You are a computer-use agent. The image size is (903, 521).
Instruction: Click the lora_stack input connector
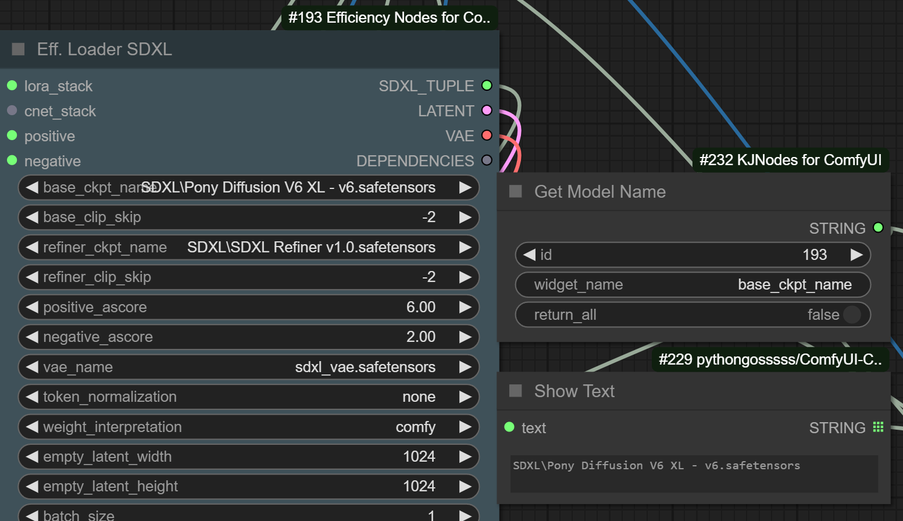click(x=12, y=85)
